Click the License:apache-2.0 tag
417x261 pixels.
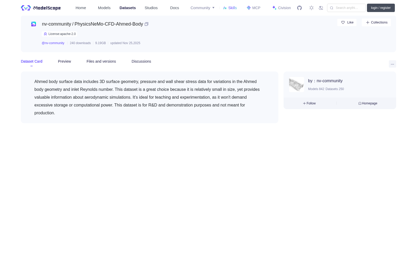(59, 34)
